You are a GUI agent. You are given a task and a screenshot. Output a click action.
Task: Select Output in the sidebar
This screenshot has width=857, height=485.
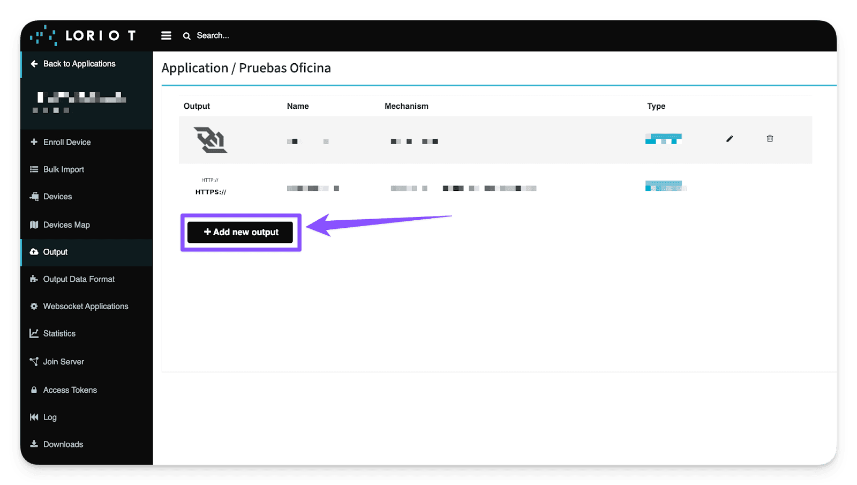[55, 252]
